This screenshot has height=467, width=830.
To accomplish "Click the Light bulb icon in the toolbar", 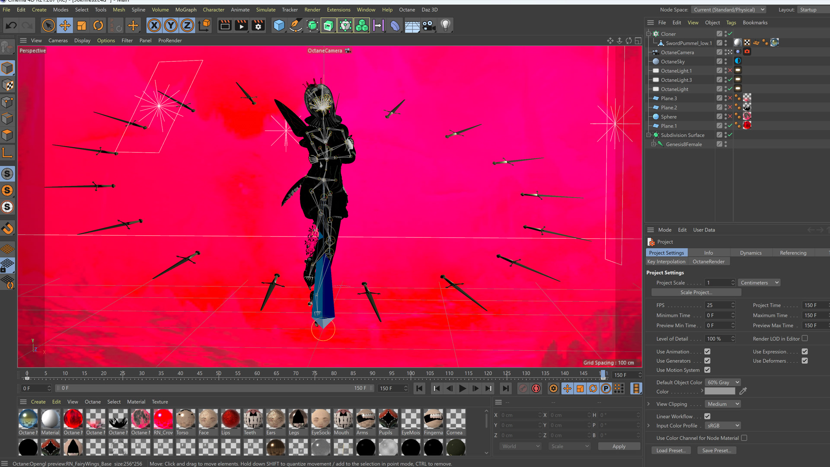I will (445, 26).
